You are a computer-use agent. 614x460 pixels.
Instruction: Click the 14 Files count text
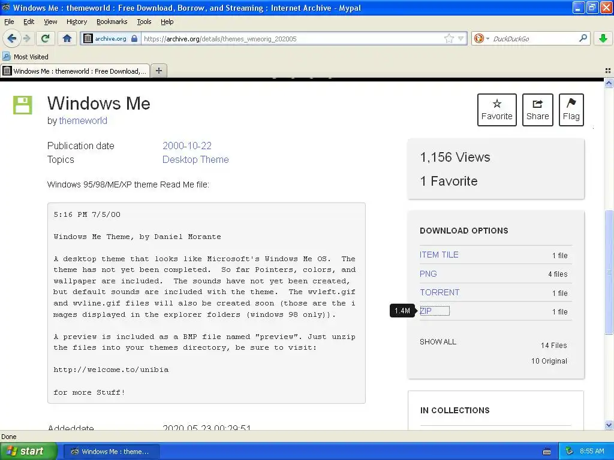coord(553,346)
